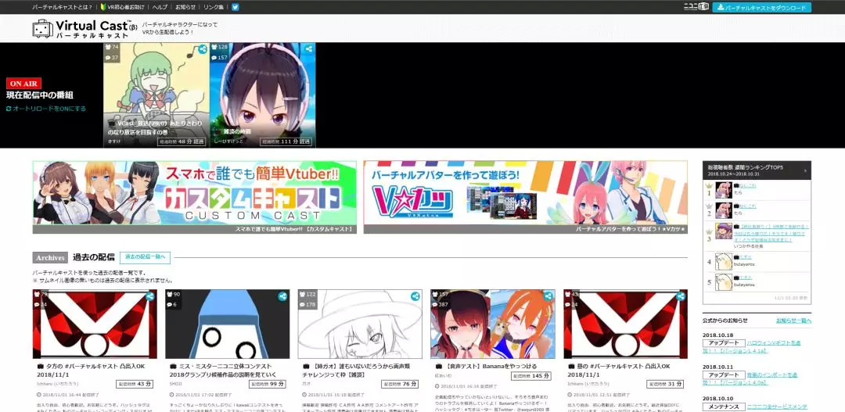Open the blue-hat character archive thumbnail
Viewport: 845px width, 412px height.
(227, 324)
